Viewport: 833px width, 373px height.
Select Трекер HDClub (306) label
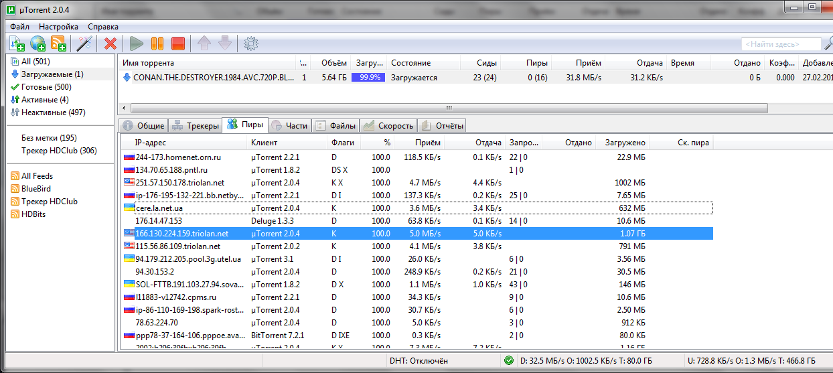(x=59, y=151)
